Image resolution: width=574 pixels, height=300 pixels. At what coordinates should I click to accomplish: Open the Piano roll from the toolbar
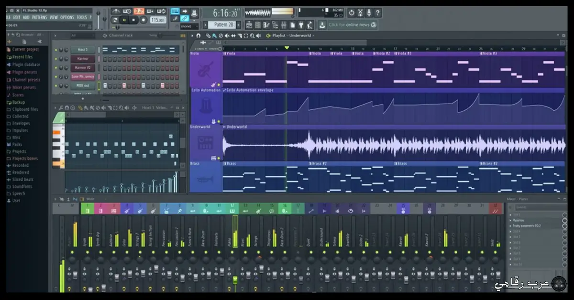[266, 24]
